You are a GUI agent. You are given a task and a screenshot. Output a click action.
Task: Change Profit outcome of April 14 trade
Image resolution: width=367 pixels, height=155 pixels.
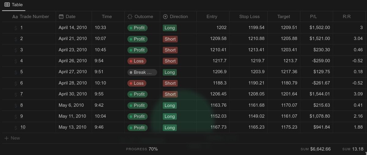click(x=138, y=28)
